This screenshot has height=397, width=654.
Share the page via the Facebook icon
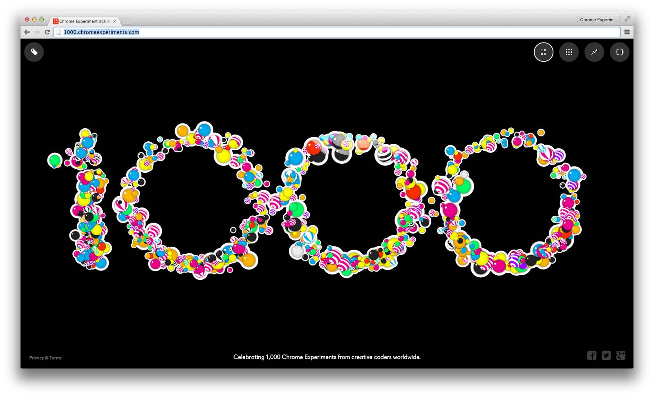click(x=591, y=355)
